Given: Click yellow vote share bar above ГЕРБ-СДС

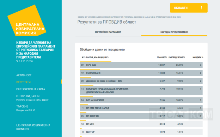Looking at the screenshot, I should coord(95,62).
